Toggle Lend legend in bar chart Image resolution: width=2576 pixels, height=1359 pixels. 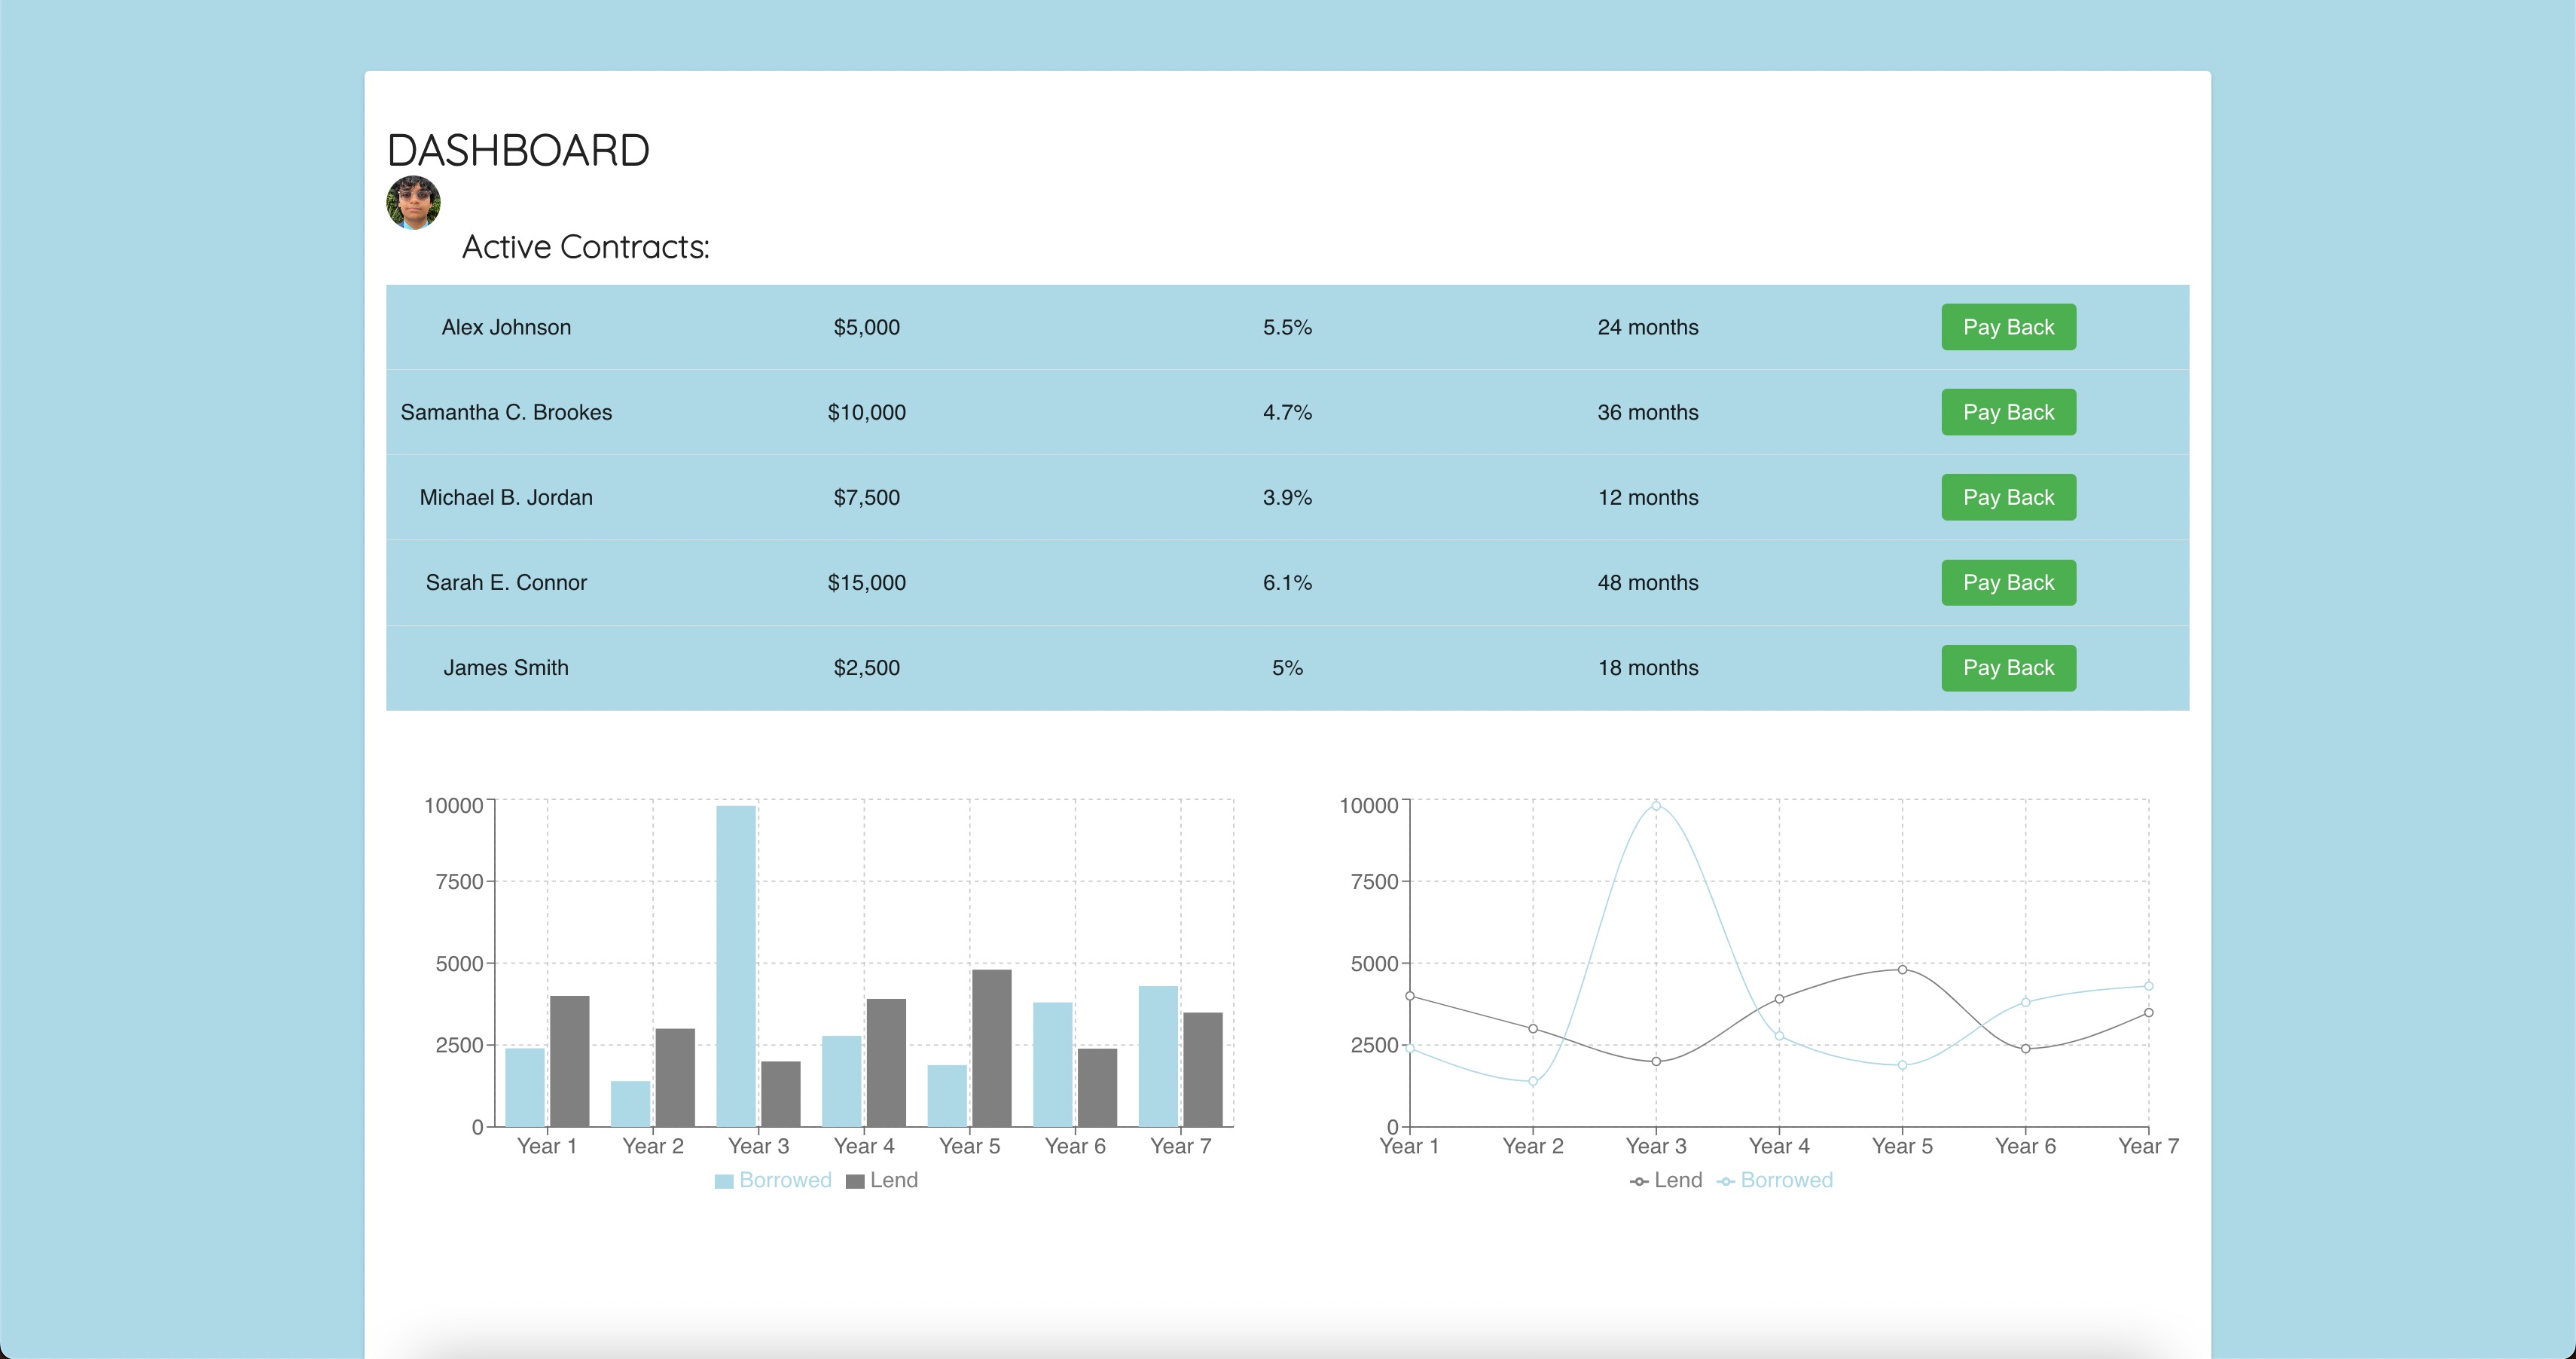tap(882, 1180)
